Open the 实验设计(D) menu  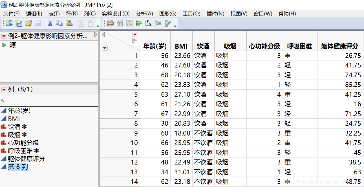(116, 14)
